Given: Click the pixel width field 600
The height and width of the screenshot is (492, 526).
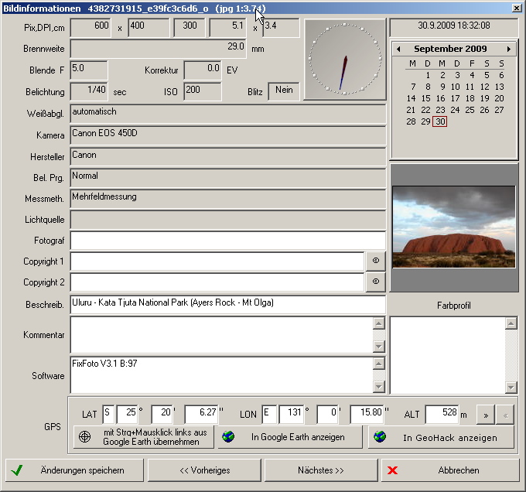Looking at the screenshot, I should (91, 28).
